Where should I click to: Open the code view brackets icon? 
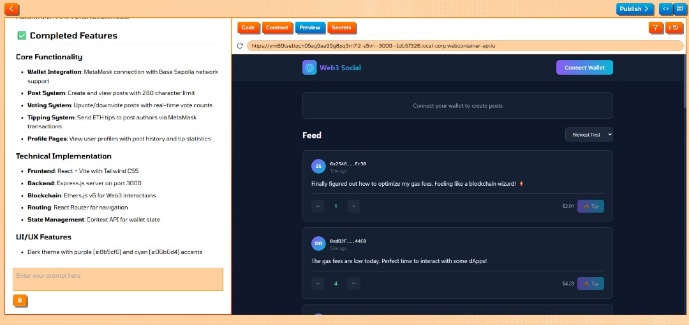tap(665, 9)
